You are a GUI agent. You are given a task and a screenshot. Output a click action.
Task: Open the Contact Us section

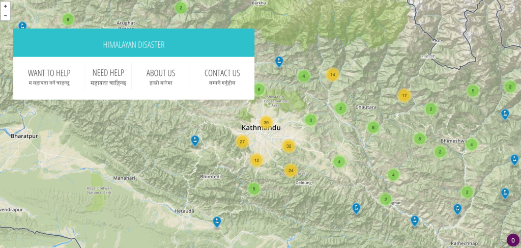pyautogui.click(x=222, y=77)
